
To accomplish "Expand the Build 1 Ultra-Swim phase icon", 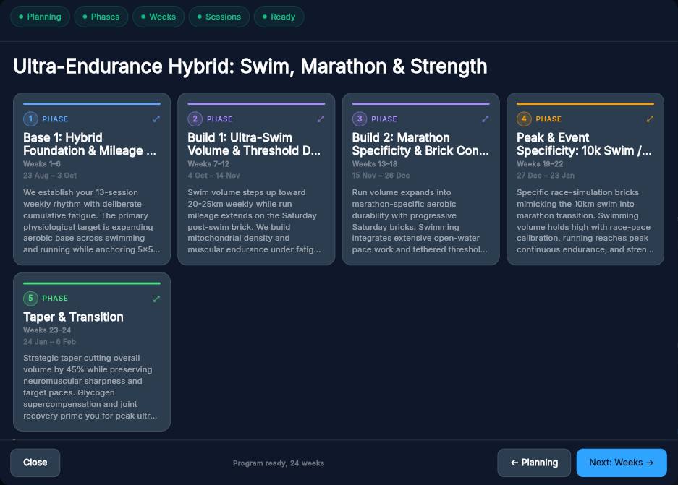I will pos(321,119).
